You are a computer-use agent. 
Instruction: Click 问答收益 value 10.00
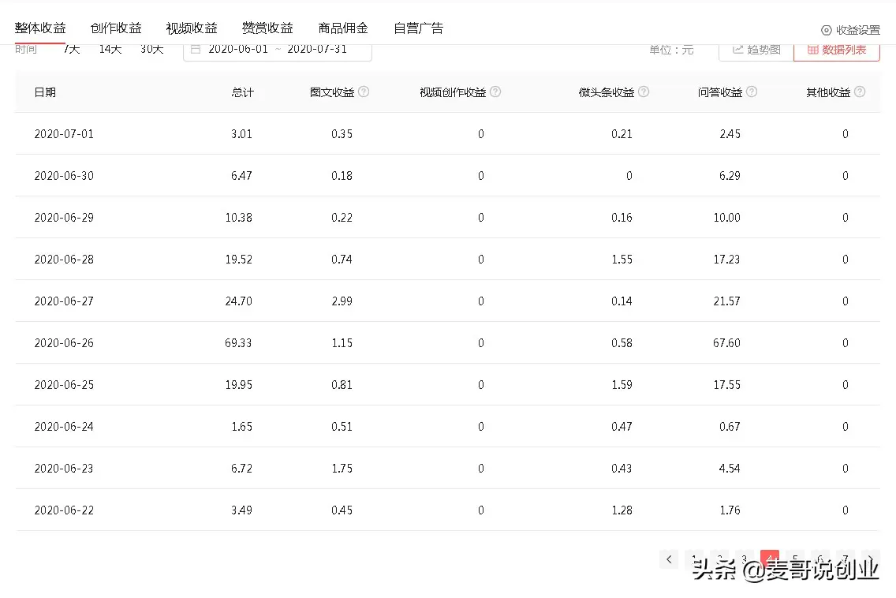tap(726, 217)
